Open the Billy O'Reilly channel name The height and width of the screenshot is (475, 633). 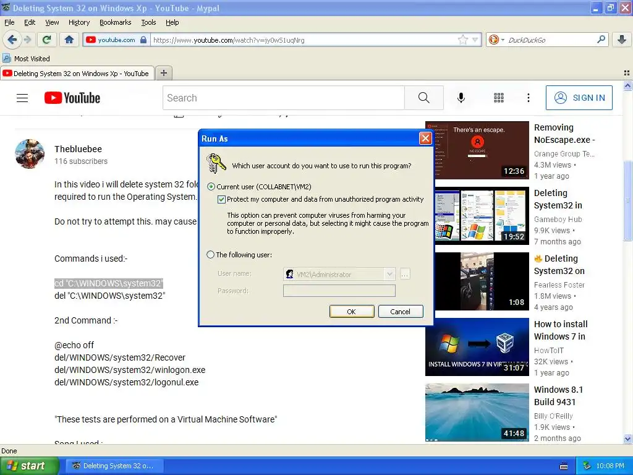click(553, 416)
